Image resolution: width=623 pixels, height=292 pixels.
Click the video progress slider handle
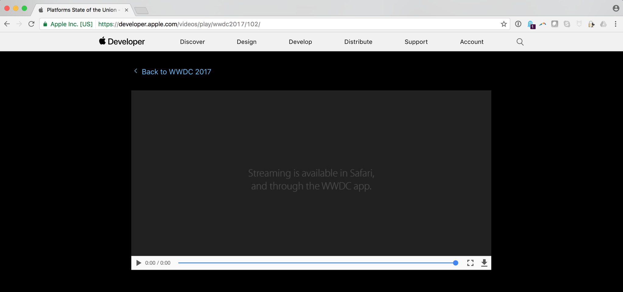click(455, 263)
